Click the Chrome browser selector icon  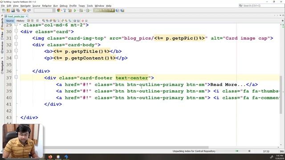click(x=58, y=10)
